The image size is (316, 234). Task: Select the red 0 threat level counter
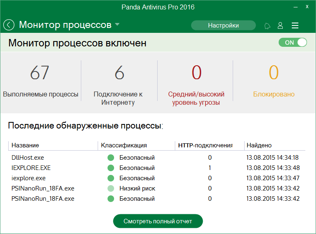tap(197, 73)
